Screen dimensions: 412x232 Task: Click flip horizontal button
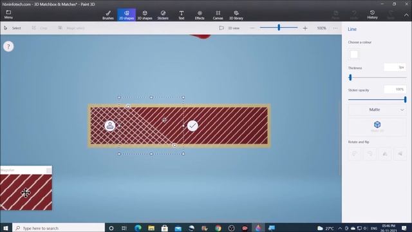[400, 153]
